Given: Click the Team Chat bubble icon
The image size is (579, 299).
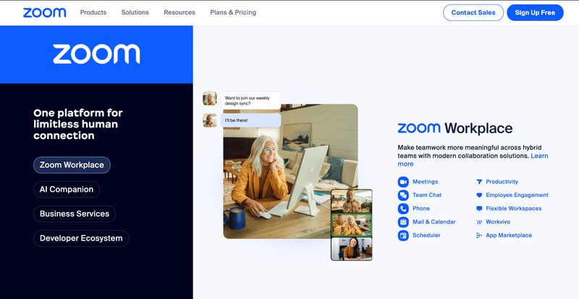Looking at the screenshot, I should coord(403,195).
